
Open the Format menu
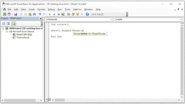[x=41, y=10]
